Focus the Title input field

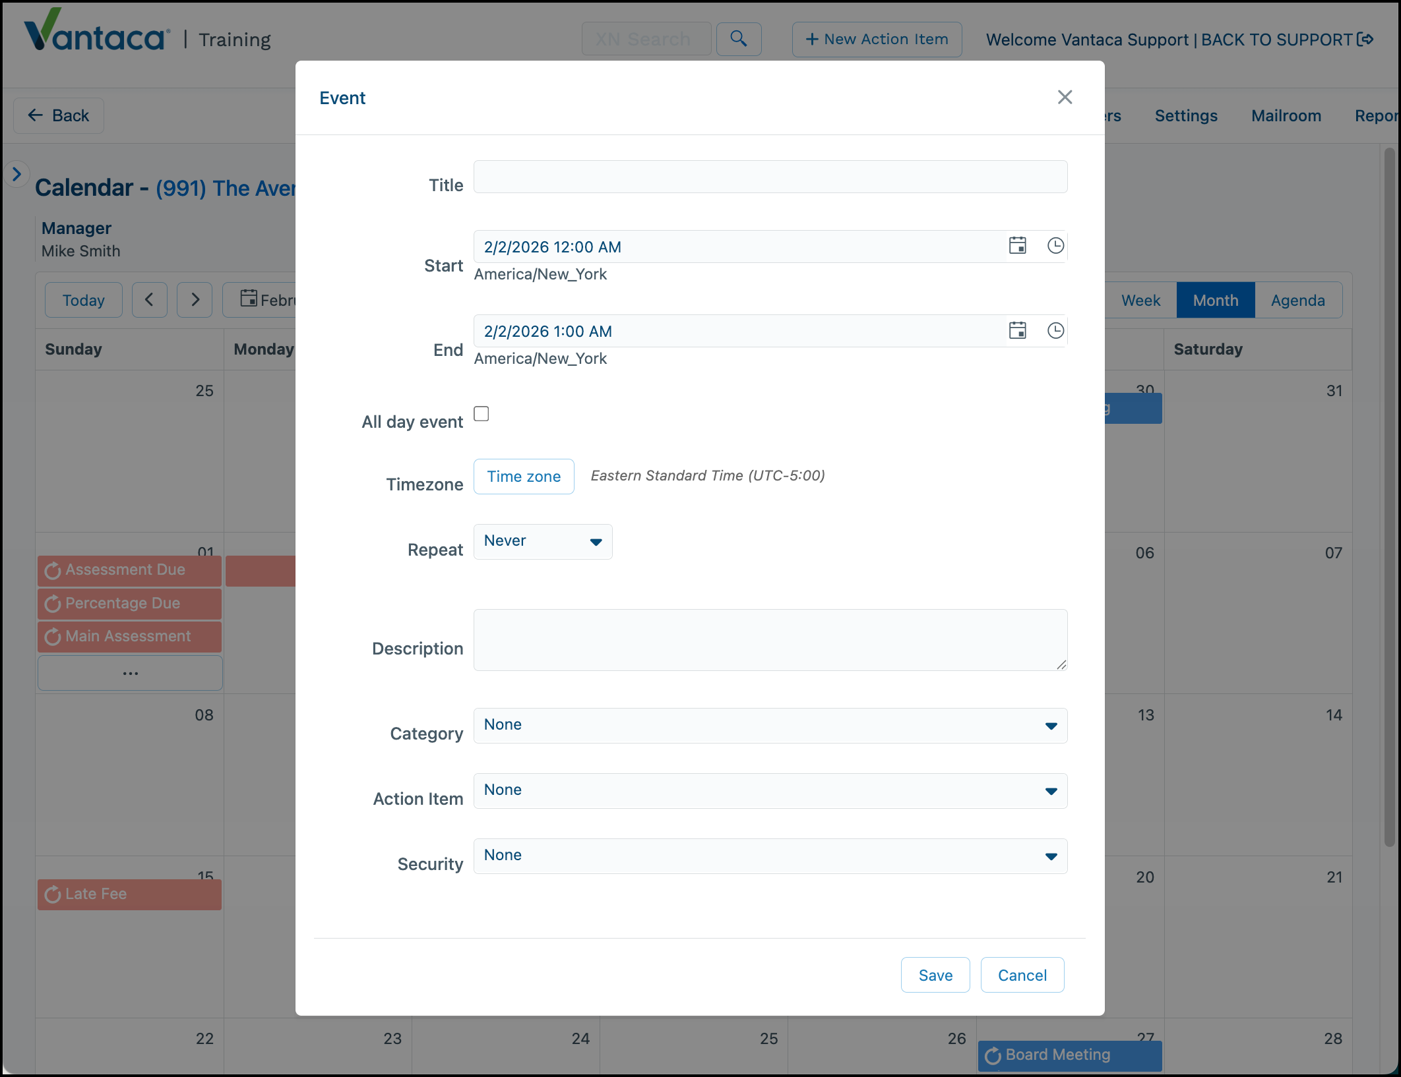770,177
